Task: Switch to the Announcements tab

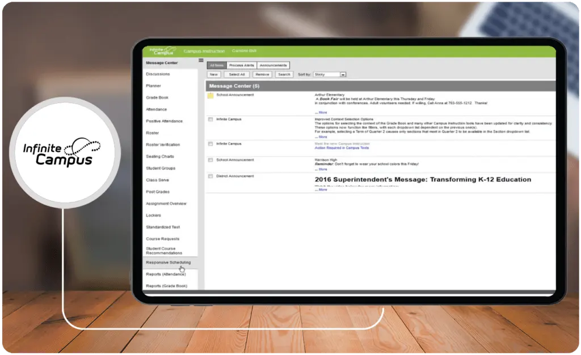Action: coord(273,66)
